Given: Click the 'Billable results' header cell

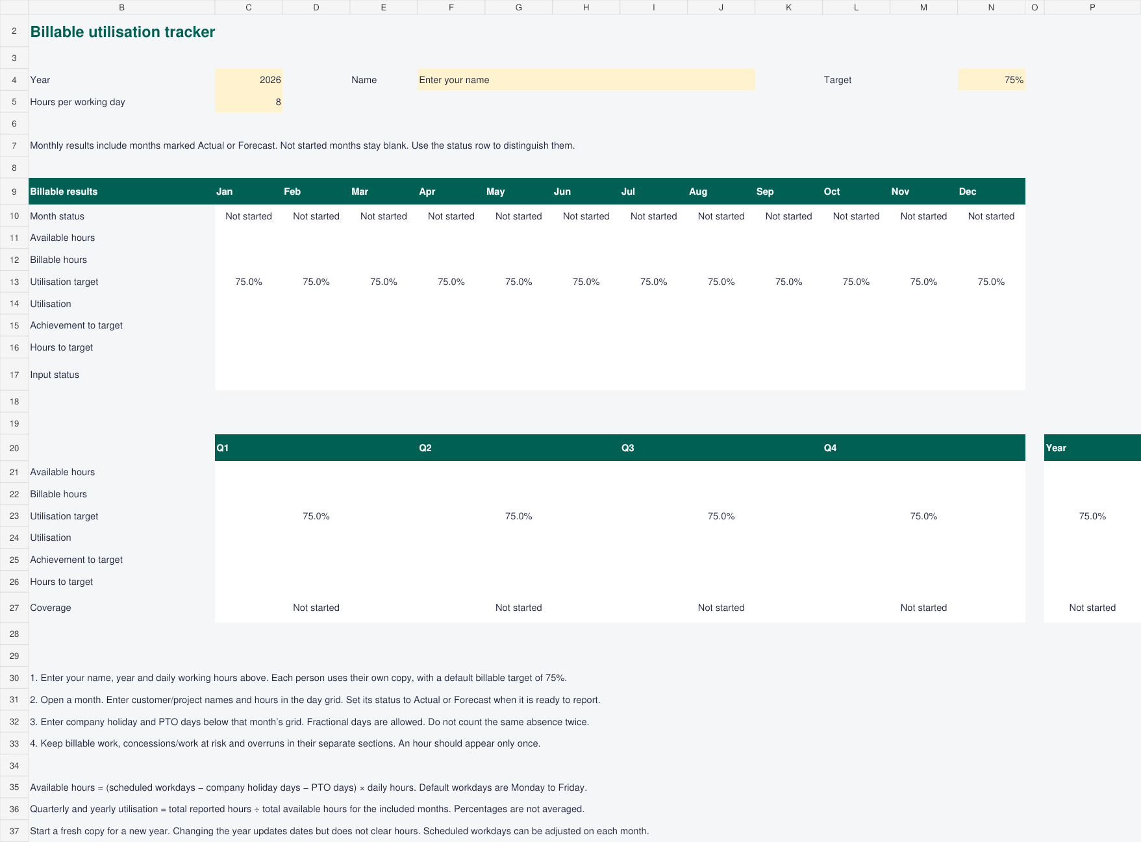Looking at the screenshot, I should point(122,192).
